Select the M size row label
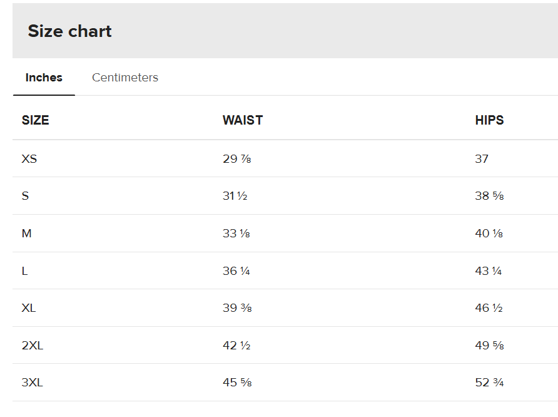558x417 pixels. point(26,234)
